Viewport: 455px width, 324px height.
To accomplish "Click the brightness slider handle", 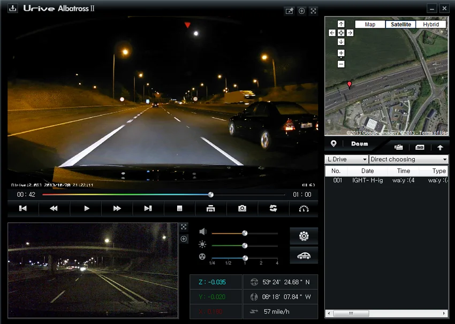I will click(x=245, y=245).
